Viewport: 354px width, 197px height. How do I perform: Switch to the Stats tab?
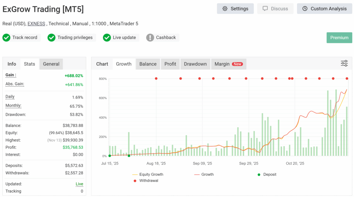(x=29, y=64)
